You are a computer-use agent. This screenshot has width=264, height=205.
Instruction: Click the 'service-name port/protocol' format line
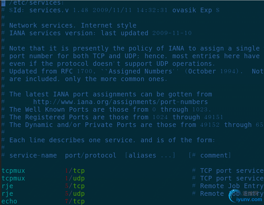coord(120,155)
